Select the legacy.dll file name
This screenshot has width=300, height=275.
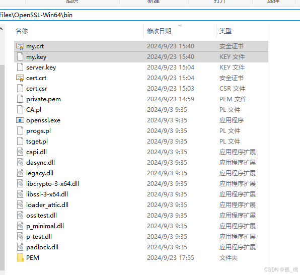click(x=40, y=173)
